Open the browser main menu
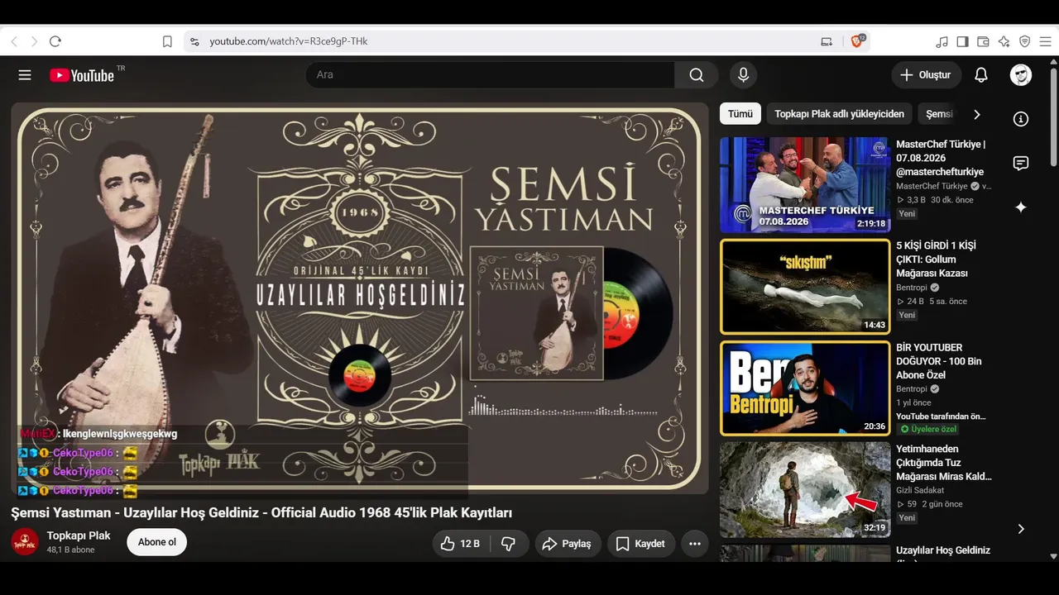Image resolution: width=1059 pixels, height=595 pixels. 1046,41
